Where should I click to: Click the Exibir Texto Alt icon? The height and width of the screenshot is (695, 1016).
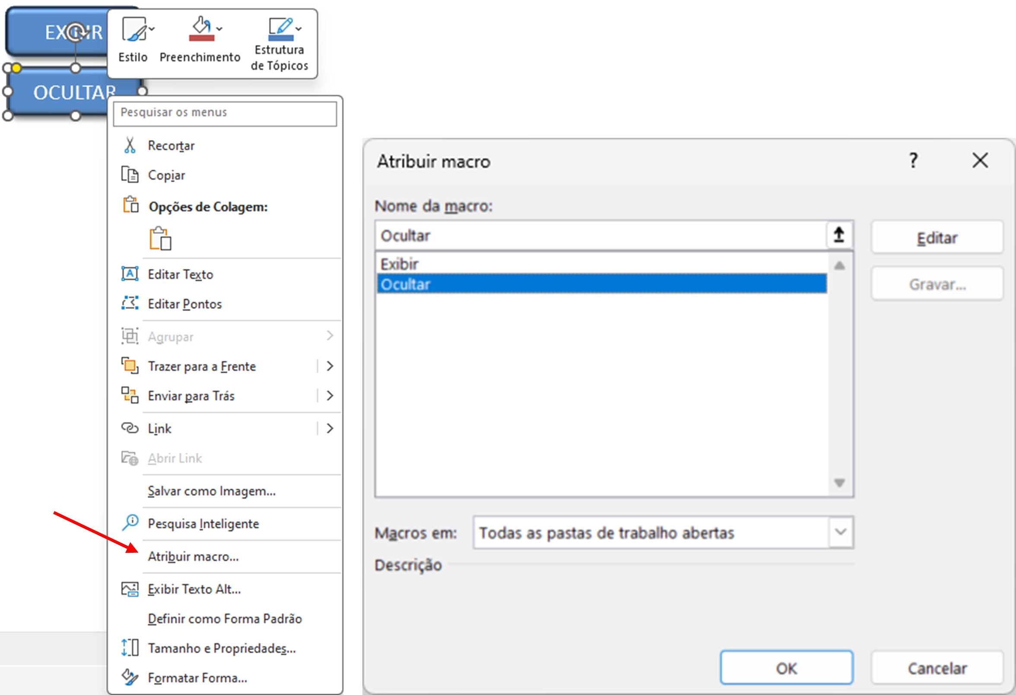click(x=130, y=589)
